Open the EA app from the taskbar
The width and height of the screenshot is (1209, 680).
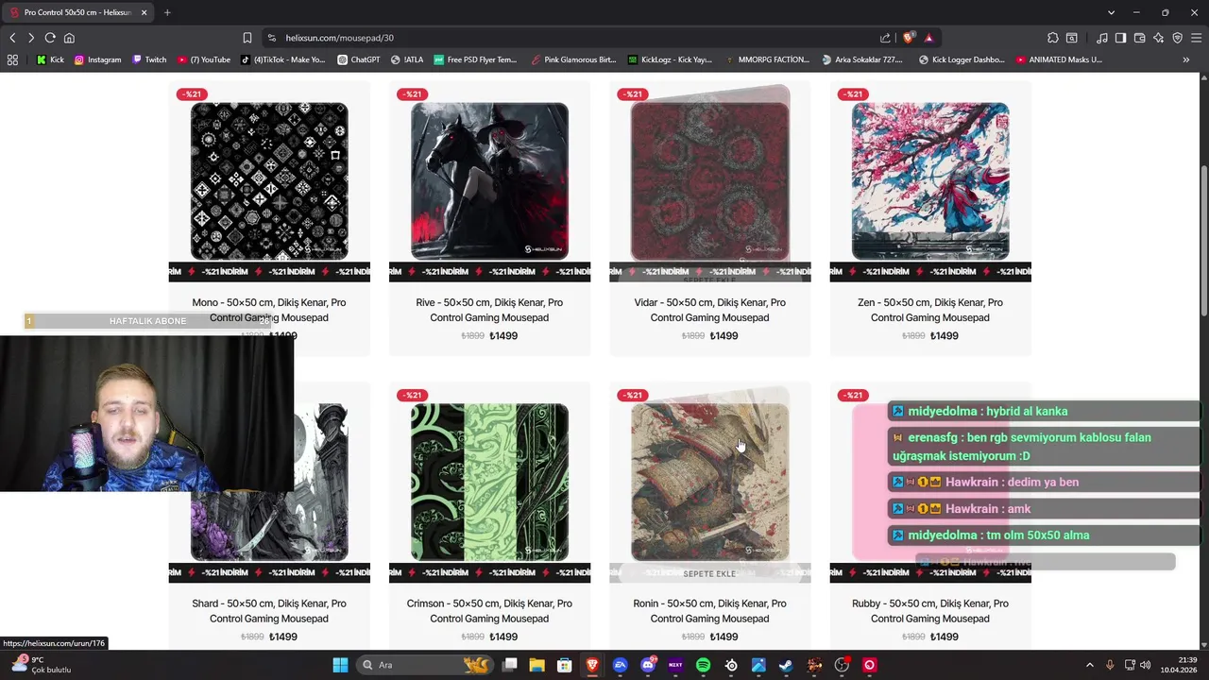tap(620, 665)
